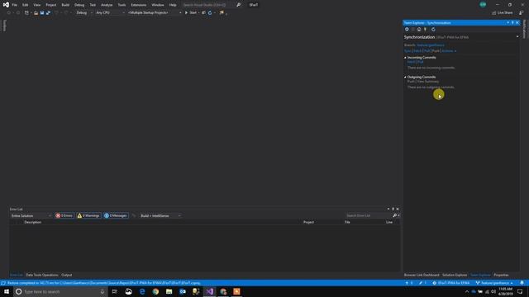This screenshot has width=529, height=297.
Task: Click New Project icon in main toolbar
Action: click(26, 13)
